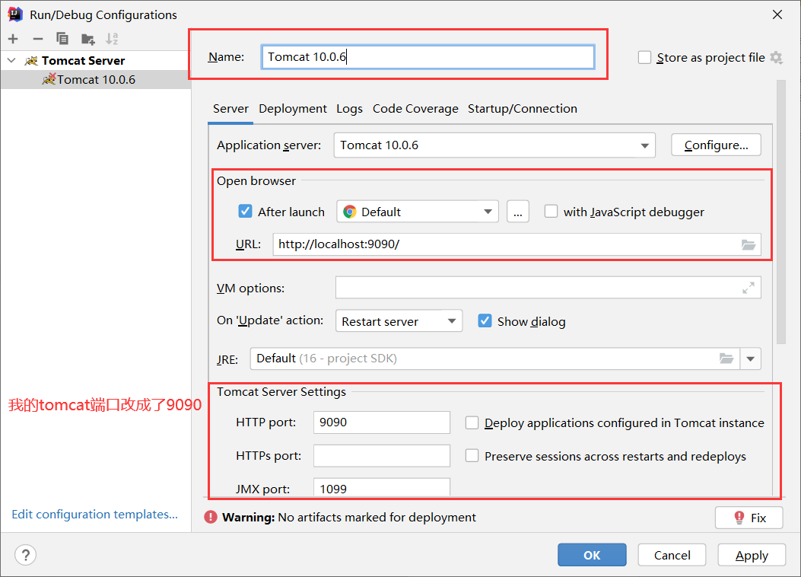The image size is (801, 577).
Task: Open the Logs tab
Action: pos(349,109)
